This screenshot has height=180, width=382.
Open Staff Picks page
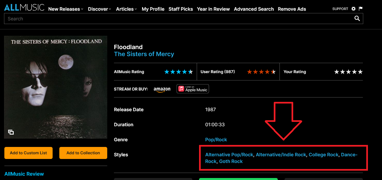(181, 9)
